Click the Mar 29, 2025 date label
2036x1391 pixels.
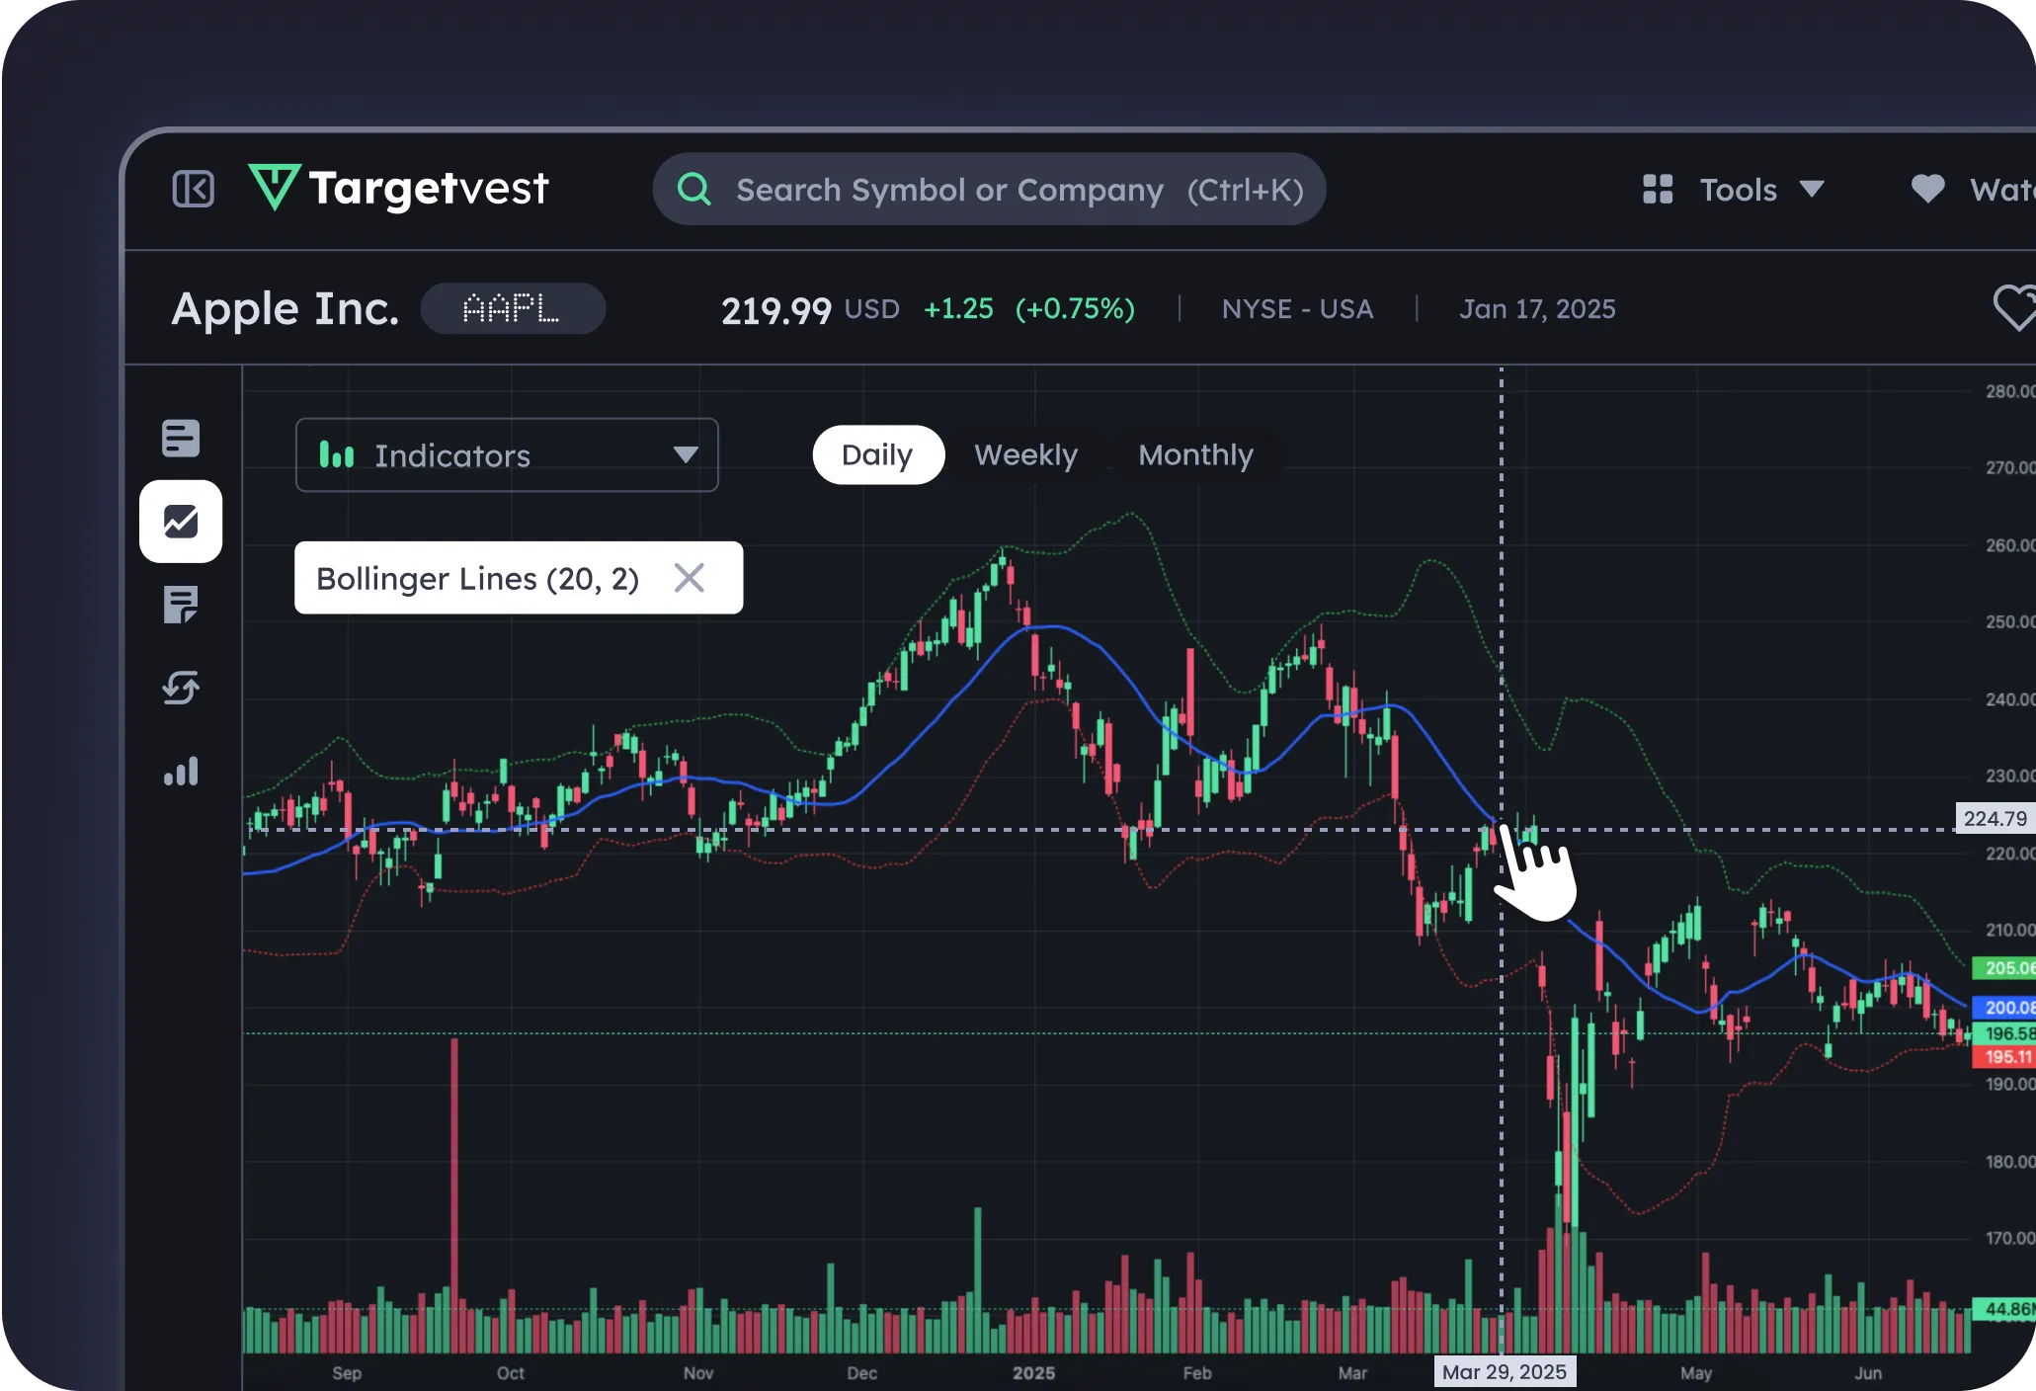(x=1505, y=1372)
